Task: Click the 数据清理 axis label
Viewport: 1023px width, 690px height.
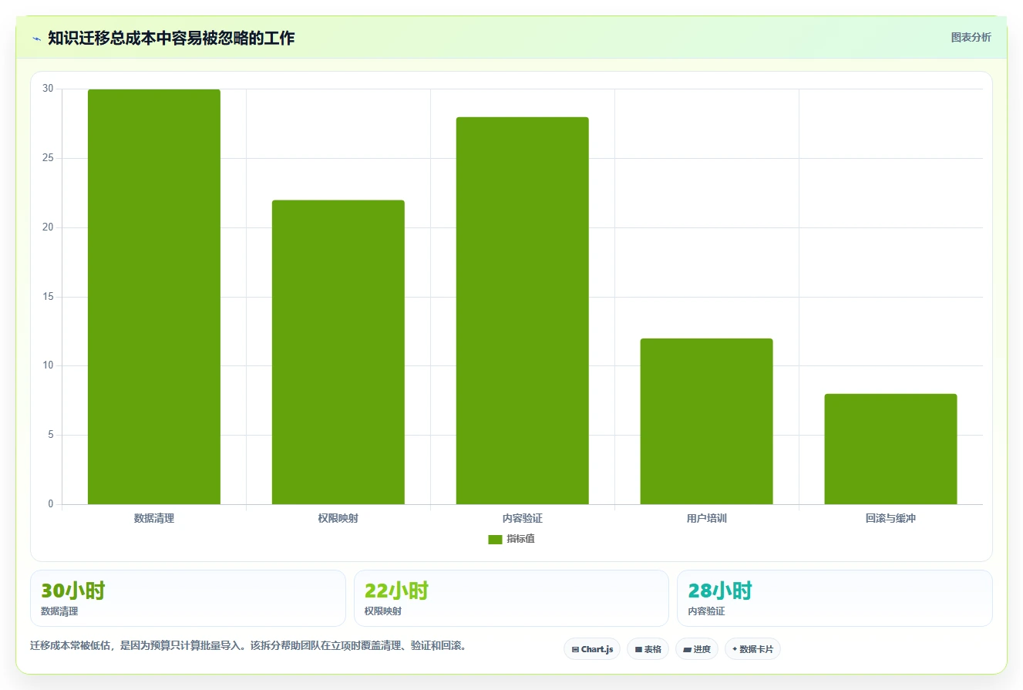Action: [154, 519]
